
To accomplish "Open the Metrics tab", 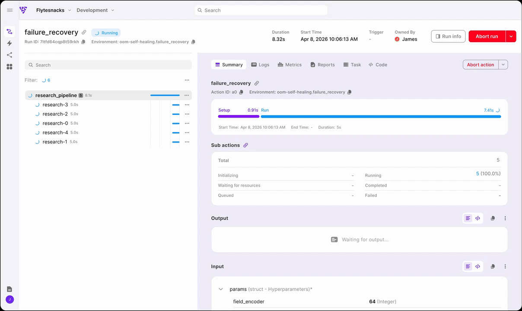I will click(x=290, y=65).
